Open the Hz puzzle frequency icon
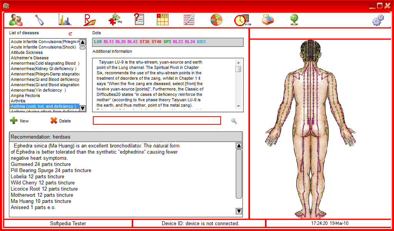This screenshot has width=394, height=231. click(x=115, y=20)
